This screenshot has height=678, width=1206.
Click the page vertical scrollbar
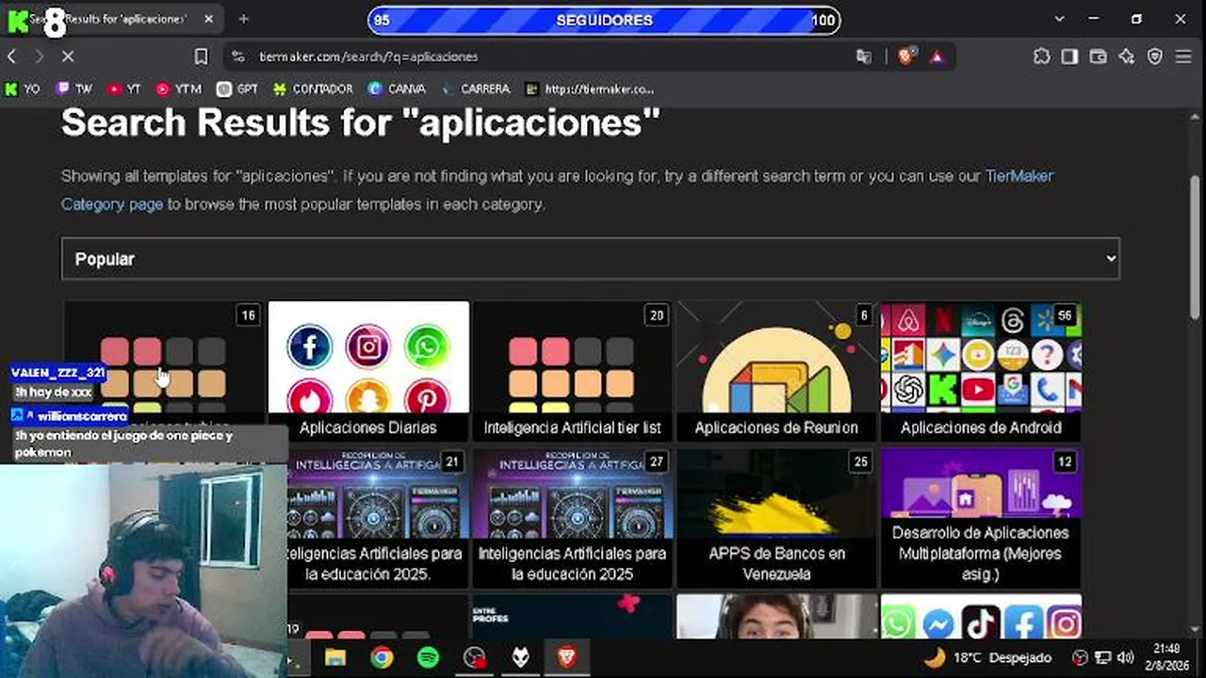pyautogui.click(x=1197, y=247)
